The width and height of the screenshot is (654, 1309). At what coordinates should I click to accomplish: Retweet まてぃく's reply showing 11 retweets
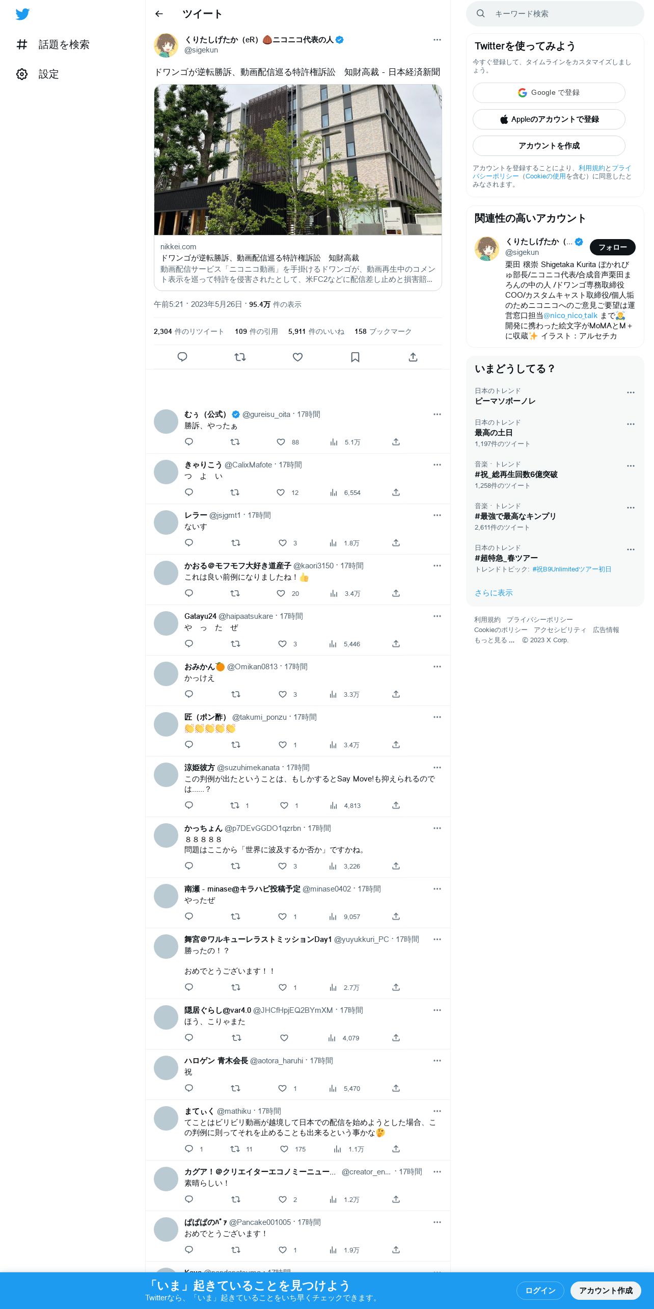pyautogui.click(x=241, y=1149)
